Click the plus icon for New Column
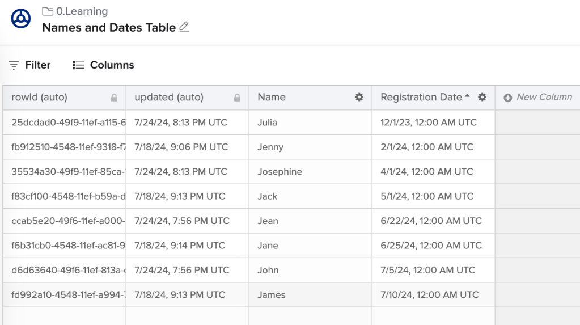The height and width of the screenshot is (325, 580). pyautogui.click(x=508, y=98)
